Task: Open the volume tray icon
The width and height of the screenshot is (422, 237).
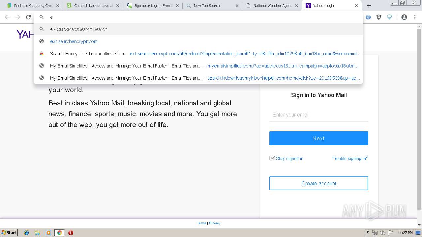Action: coord(382,233)
